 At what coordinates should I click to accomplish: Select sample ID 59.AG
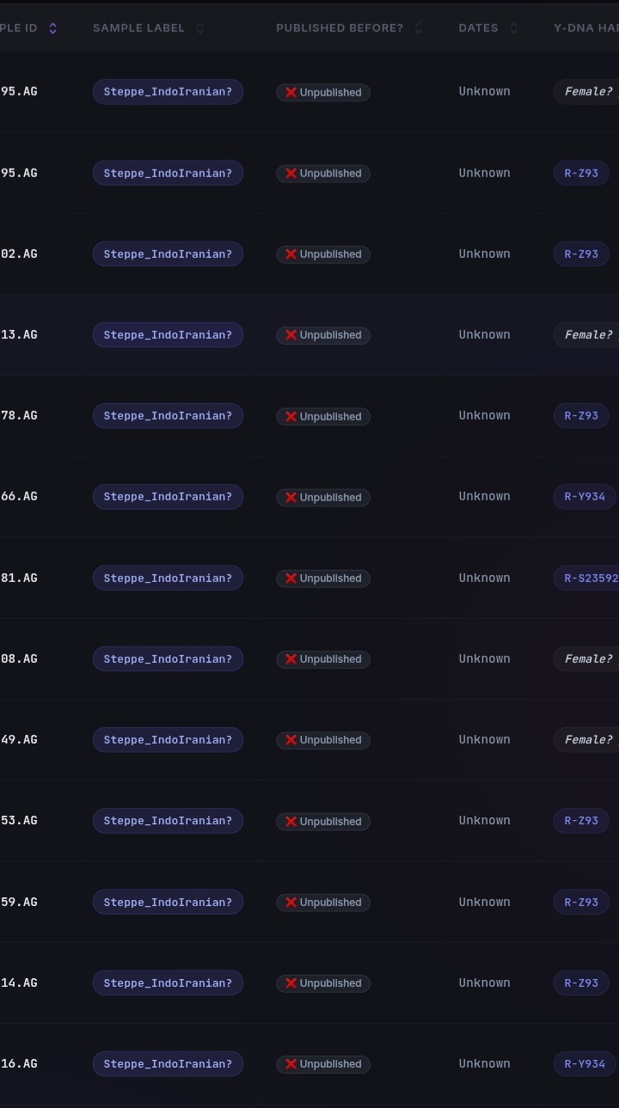tap(19, 902)
